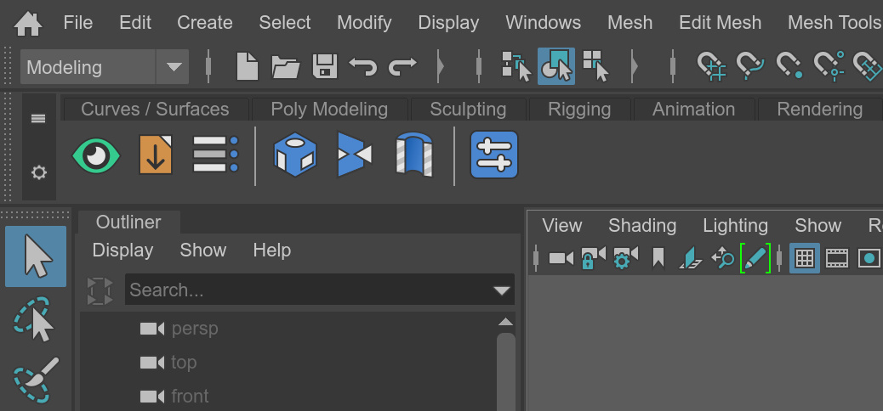Click the Outliner tab
The image size is (883, 411).
pos(129,222)
